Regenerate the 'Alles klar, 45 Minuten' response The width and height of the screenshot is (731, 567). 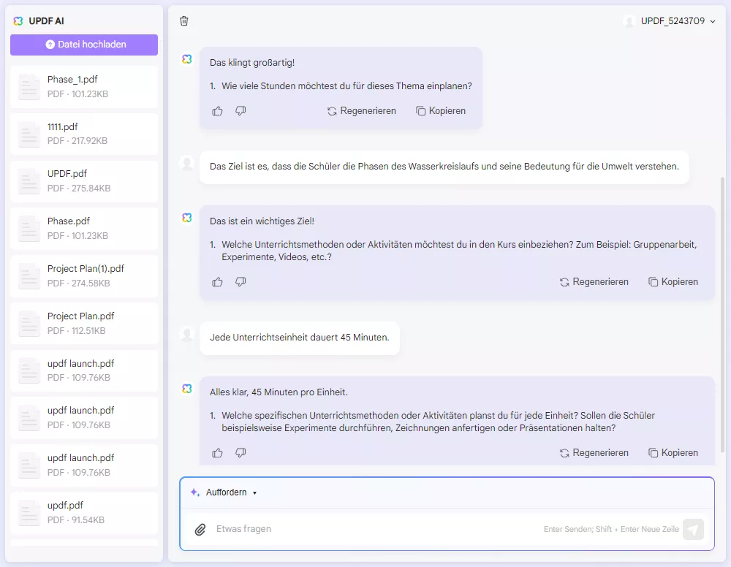pos(594,453)
